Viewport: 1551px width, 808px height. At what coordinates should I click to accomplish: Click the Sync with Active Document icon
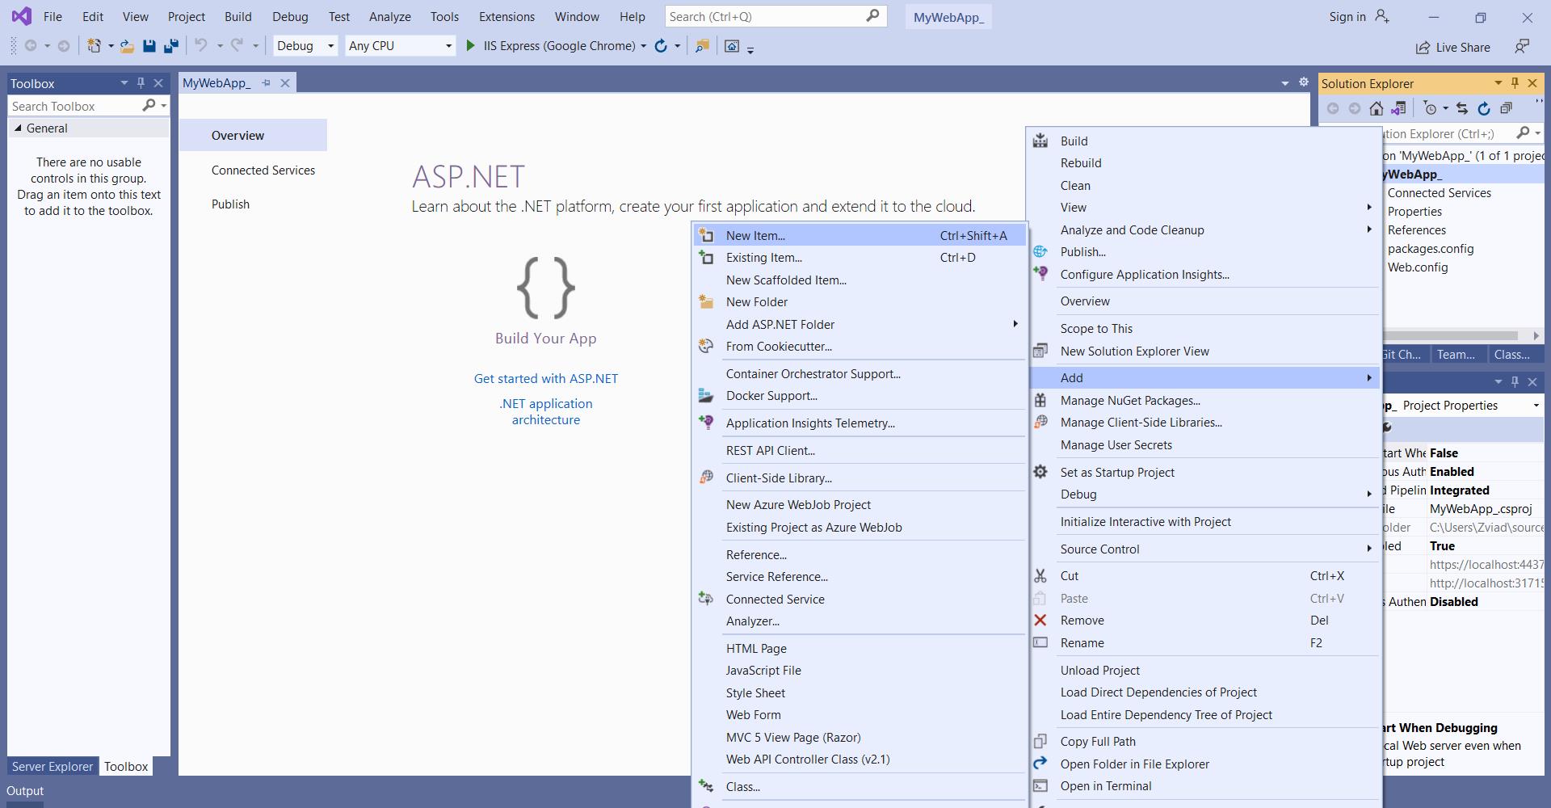click(1462, 108)
